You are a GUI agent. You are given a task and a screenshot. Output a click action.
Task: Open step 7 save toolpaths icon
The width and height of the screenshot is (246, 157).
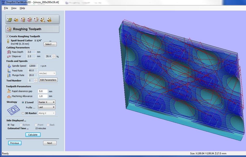49,20
